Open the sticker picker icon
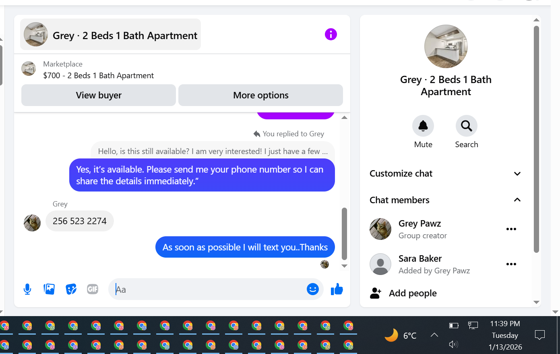Screen dimensions: 560x354 [x=71, y=289]
